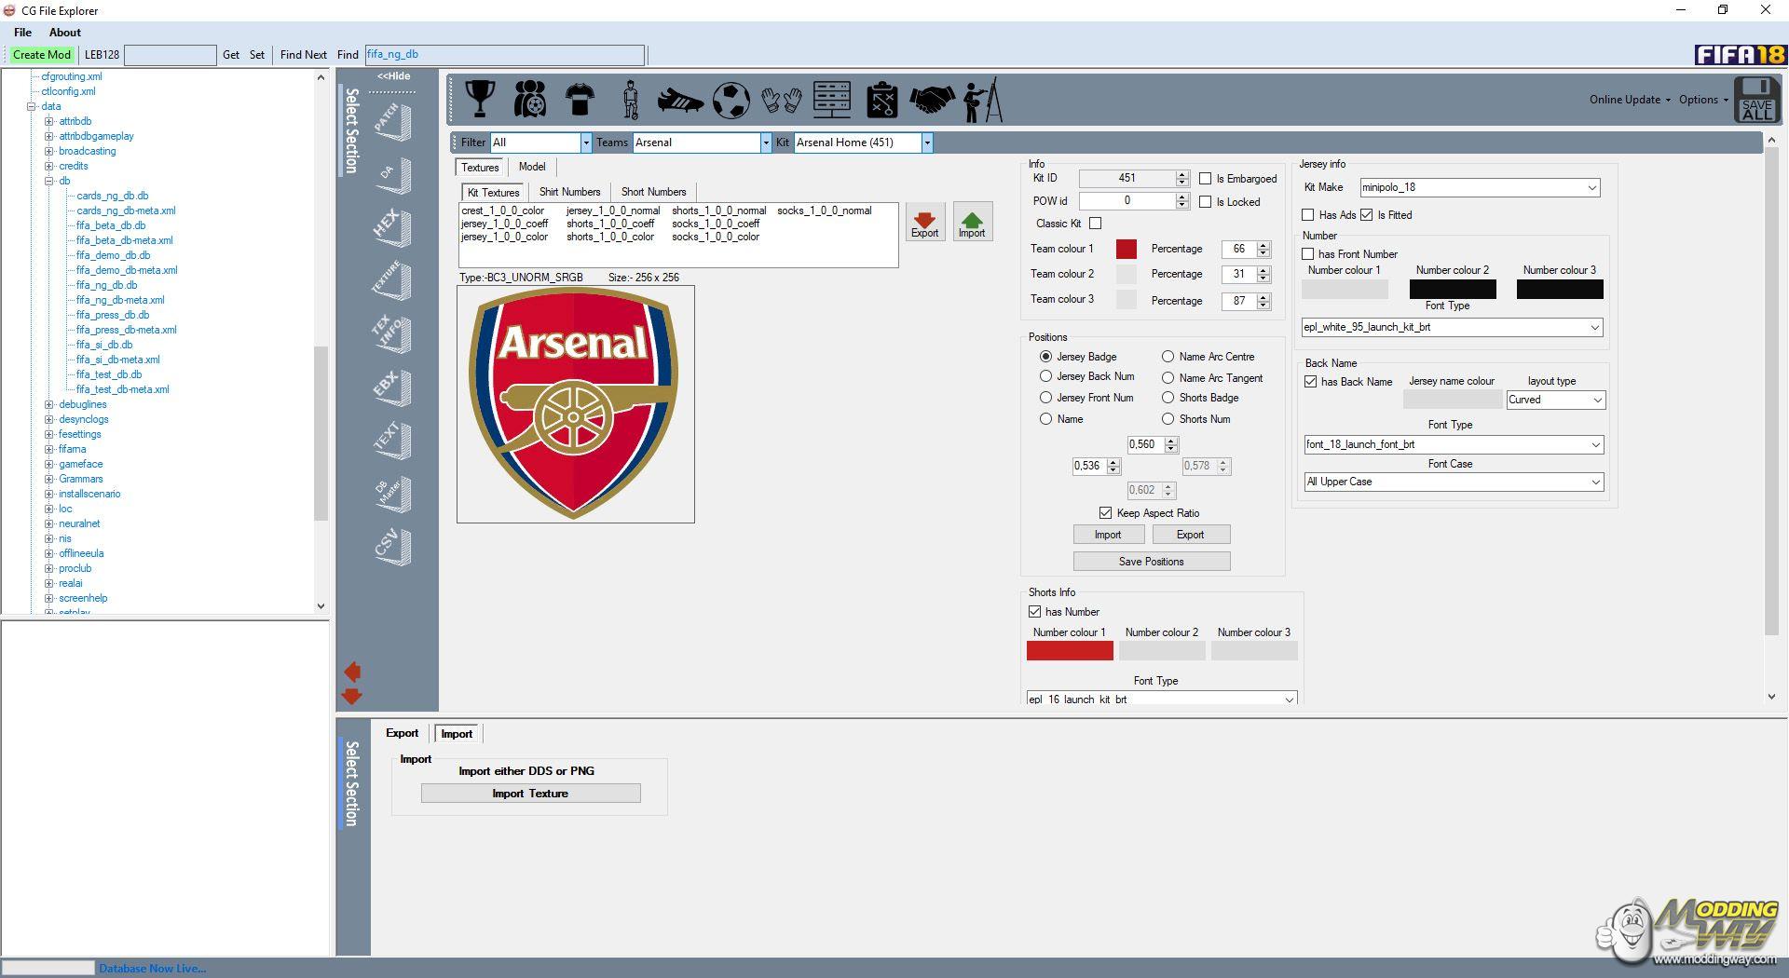The image size is (1789, 978).
Task: Uncheck has Back Name checkbox
Action: (x=1311, y=382)
